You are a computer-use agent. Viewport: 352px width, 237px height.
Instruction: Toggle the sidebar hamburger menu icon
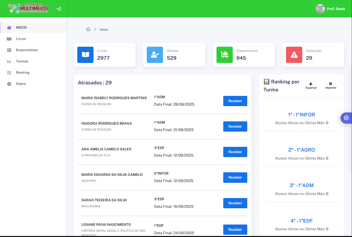pos(59,9)
